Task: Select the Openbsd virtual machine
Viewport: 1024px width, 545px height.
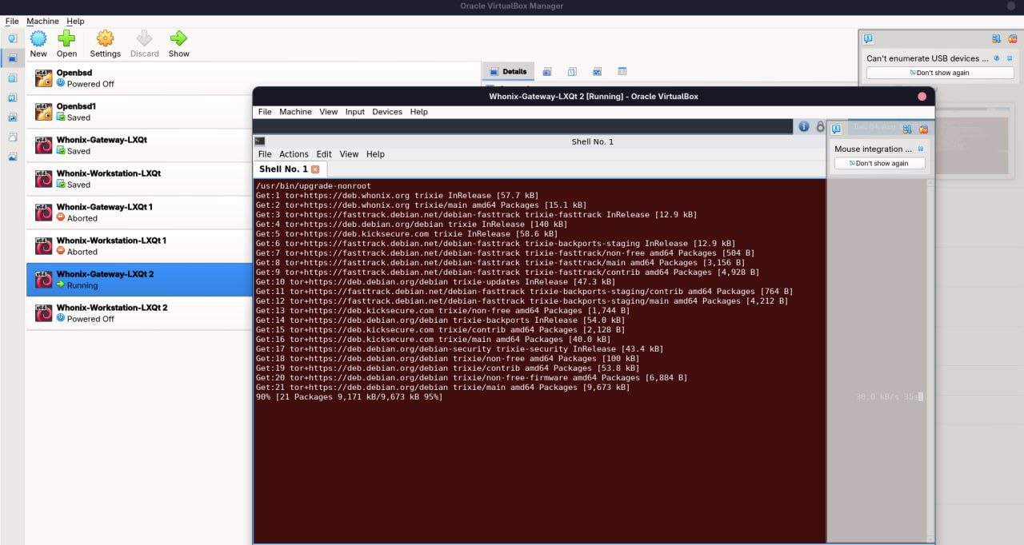Action: 139,78
